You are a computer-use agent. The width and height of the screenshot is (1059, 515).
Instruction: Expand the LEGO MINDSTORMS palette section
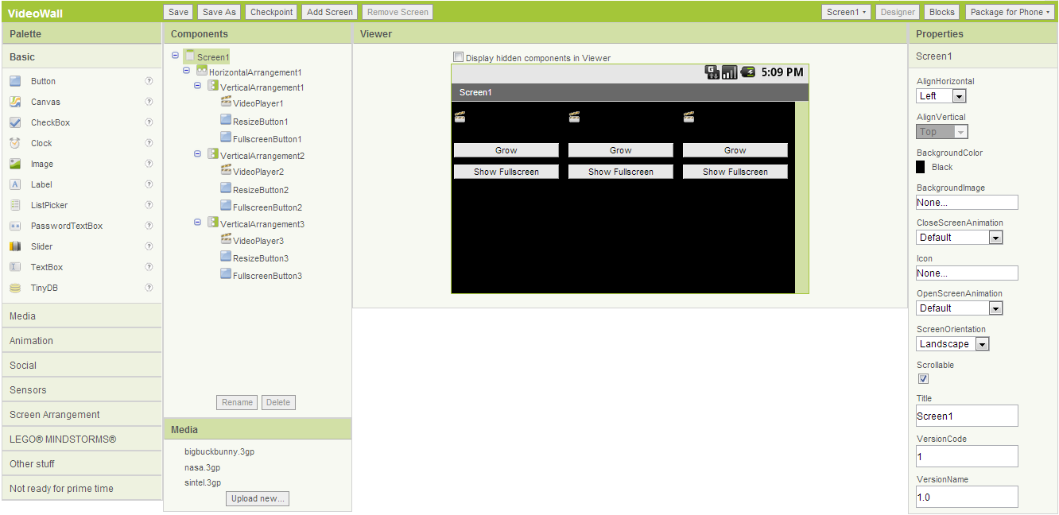pos(82,439)
